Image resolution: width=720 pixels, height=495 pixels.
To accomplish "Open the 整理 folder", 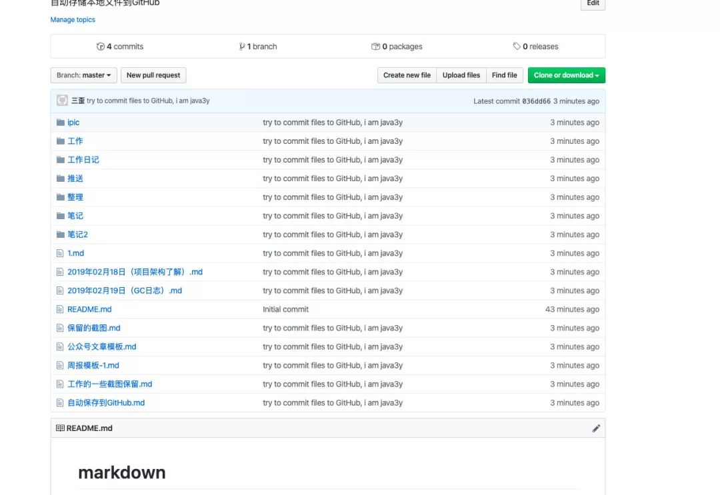I will (x=75, y=197).
